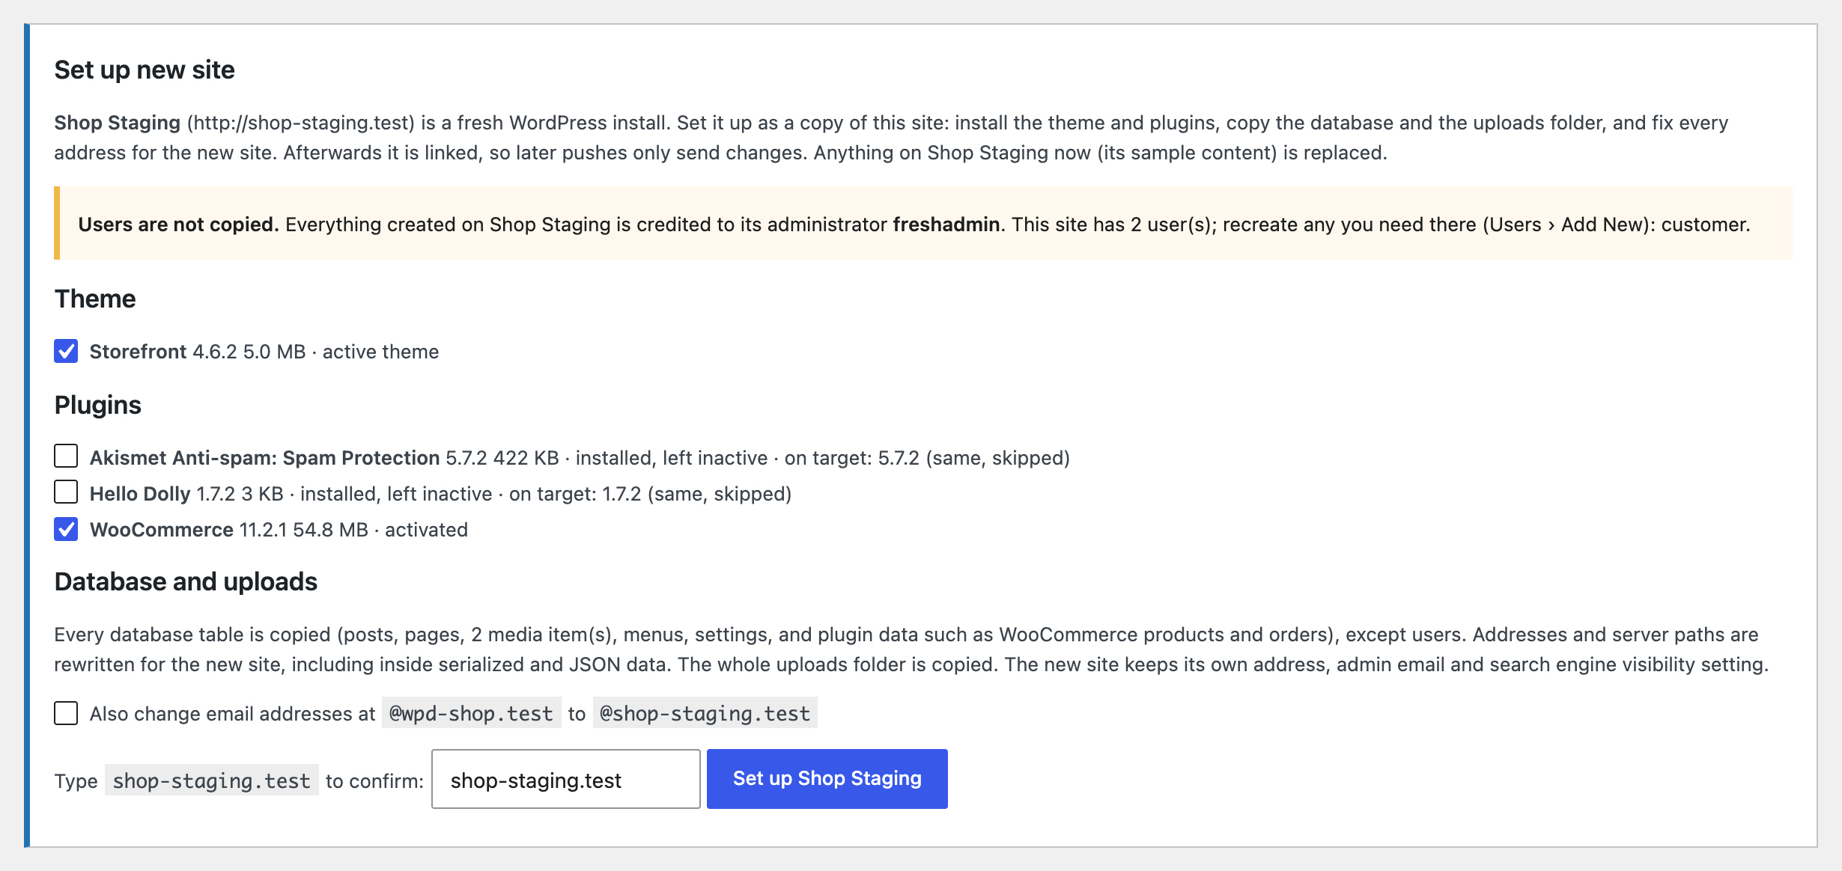Click the Database and uploads heading

pyautogui.click(x=186, y=581)
